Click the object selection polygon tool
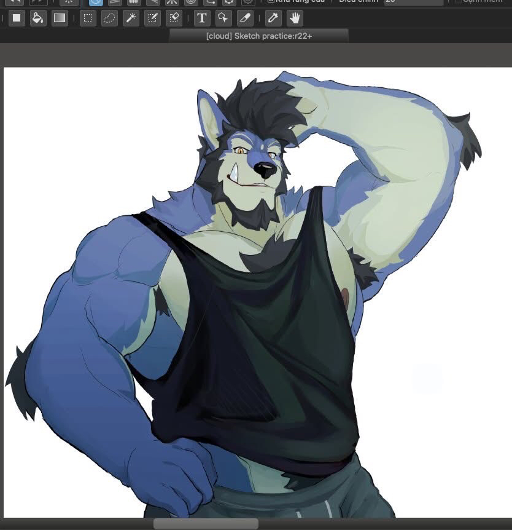 pos(223,18)
